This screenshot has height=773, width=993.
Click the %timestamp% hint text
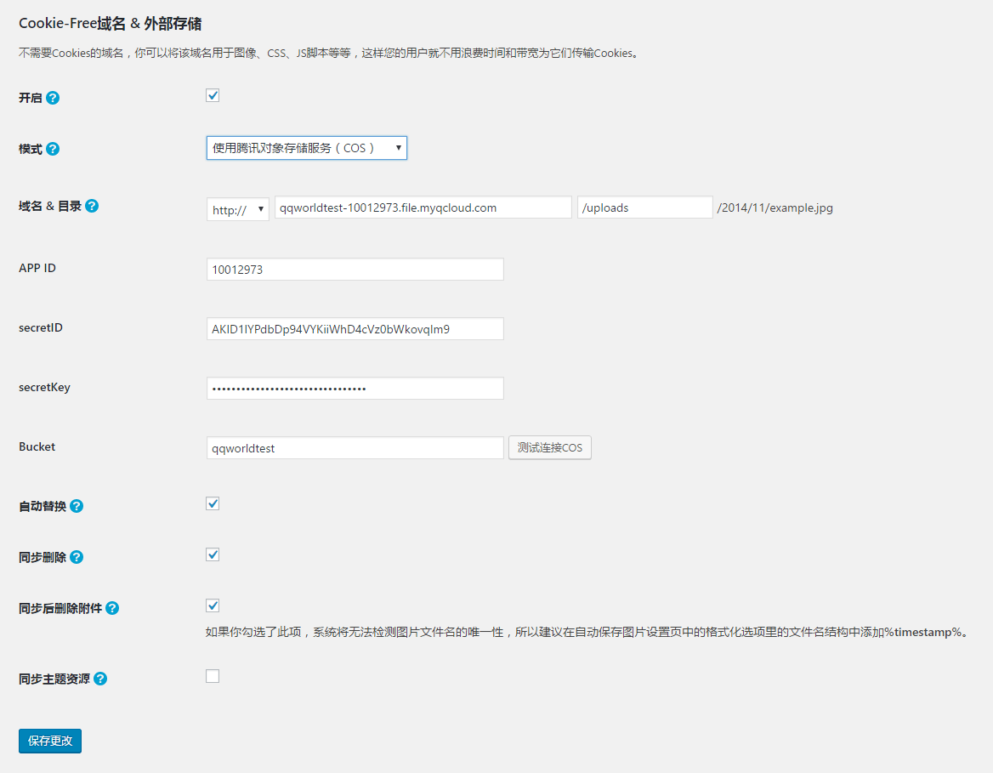pyautogui.click(x=923, y=632)
